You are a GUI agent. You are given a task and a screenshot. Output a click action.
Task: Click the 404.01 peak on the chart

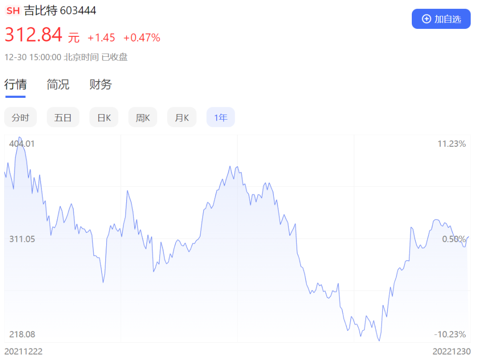pos(20,137)
